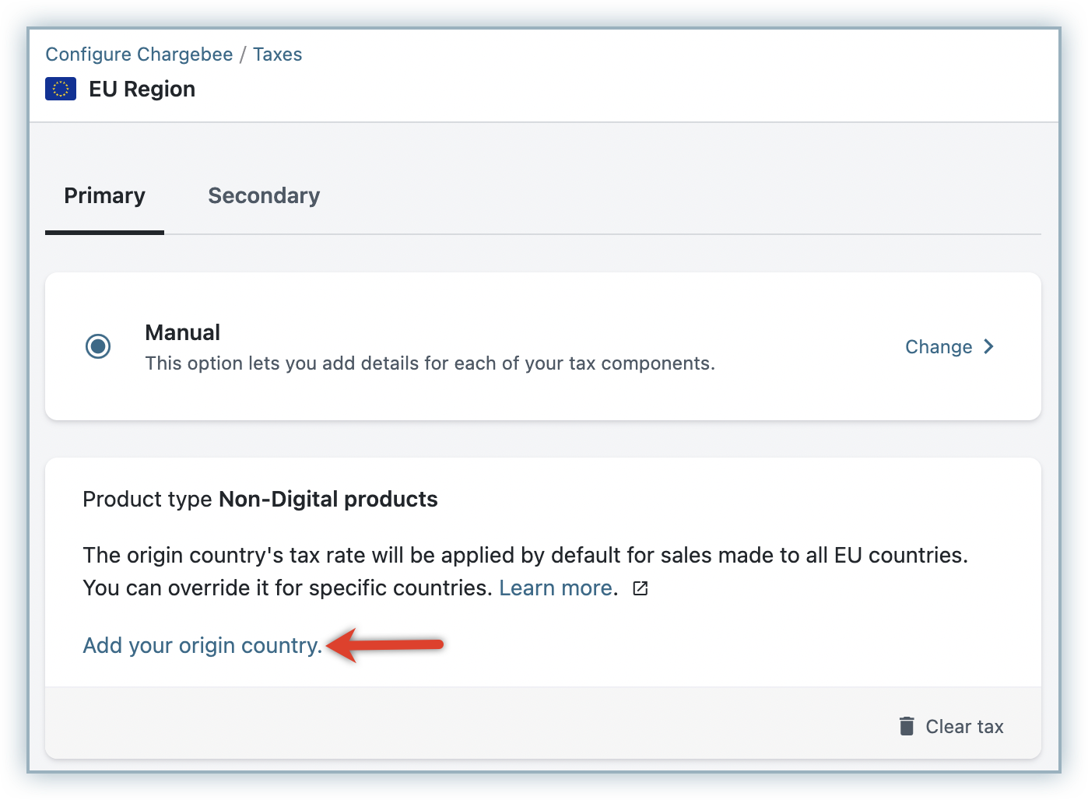Click the breadcrumb slash separator

[243, 54]
